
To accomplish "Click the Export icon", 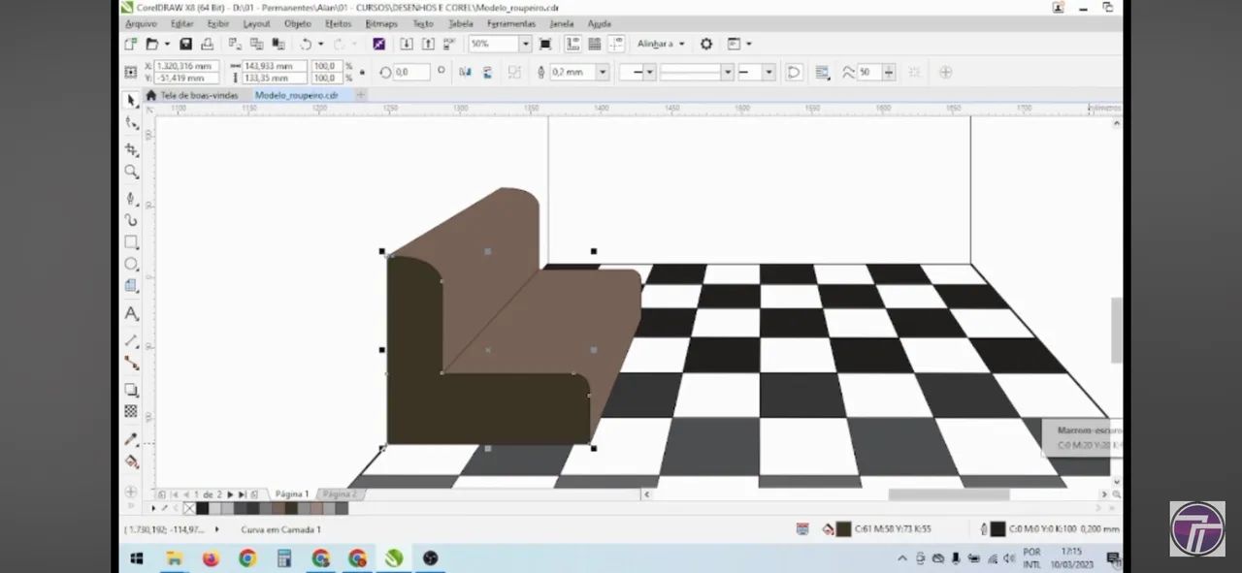I will (428, 44).
